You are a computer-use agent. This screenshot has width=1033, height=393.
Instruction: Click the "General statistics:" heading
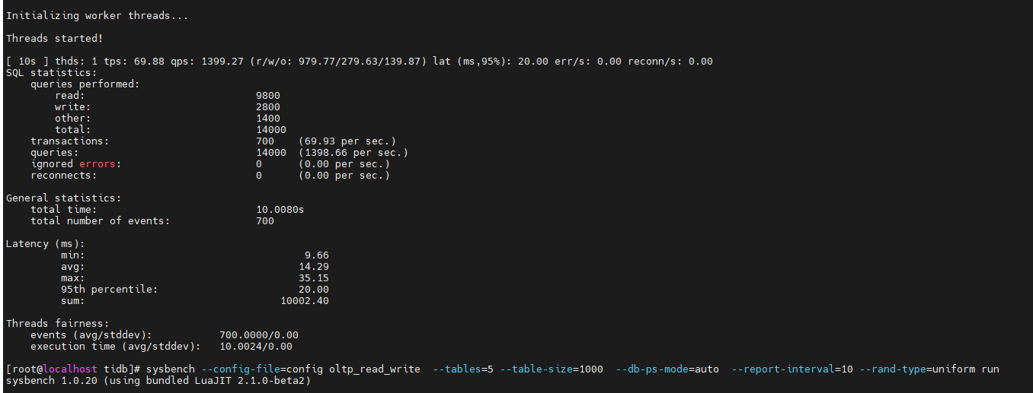[63, 198]
